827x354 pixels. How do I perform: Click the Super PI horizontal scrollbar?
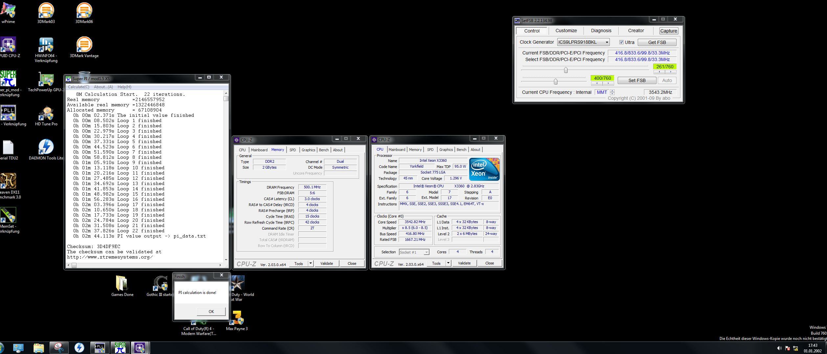(145, 265)
